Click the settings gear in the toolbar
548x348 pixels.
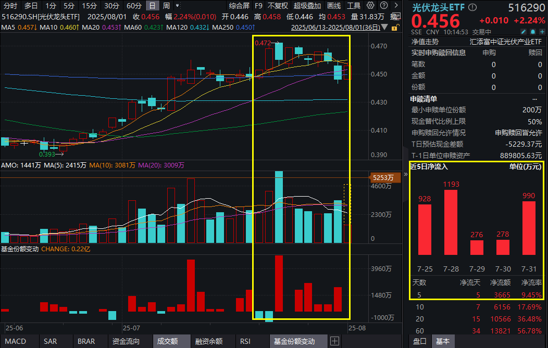[x=369, y=6]
